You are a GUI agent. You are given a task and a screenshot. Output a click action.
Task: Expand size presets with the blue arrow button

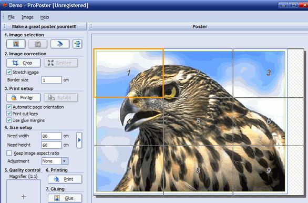click(79, 140)
